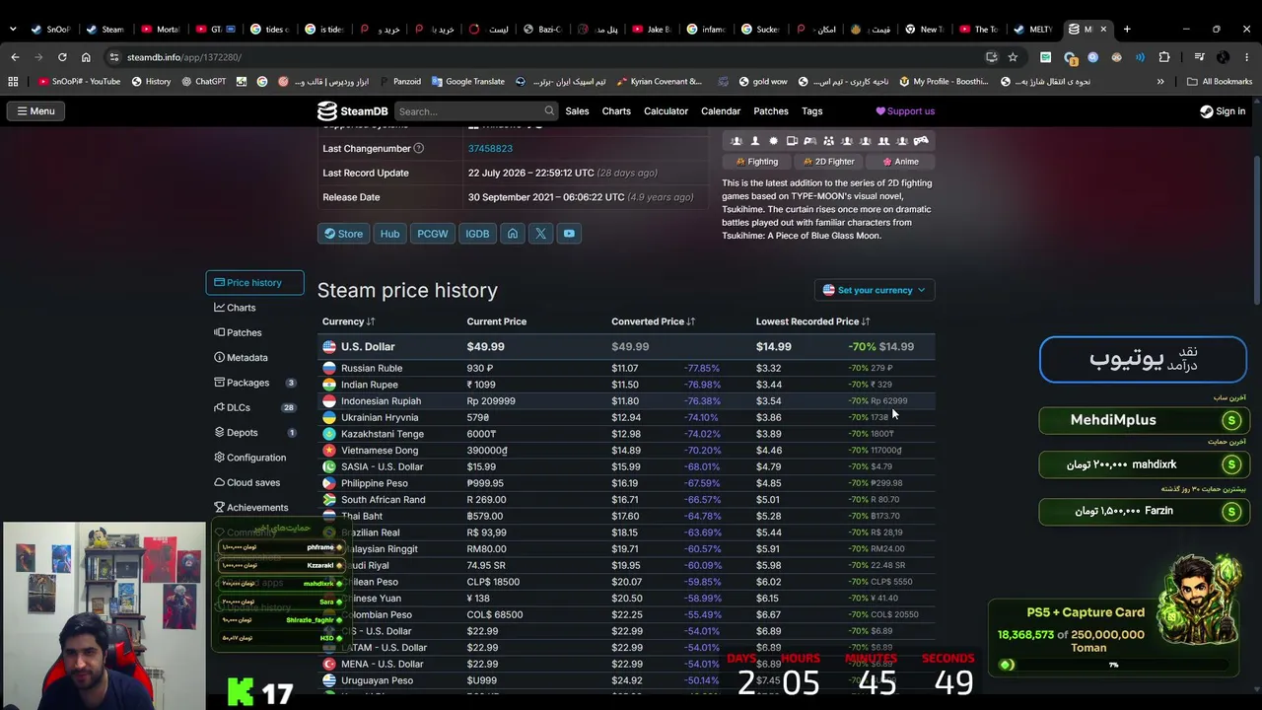
Task: Open the Achievements sidebar tab
Action: pos(255,507)
